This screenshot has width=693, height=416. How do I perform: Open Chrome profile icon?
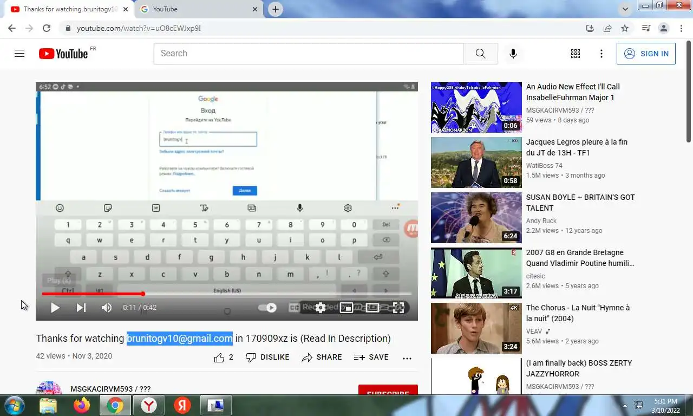click(x=663, y=28)
